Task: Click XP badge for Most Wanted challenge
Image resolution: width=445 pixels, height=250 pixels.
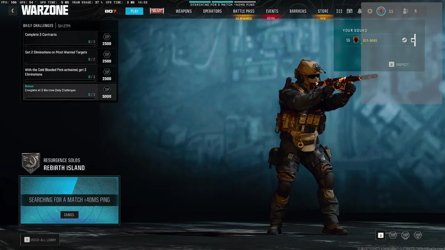Action: (x=107, y=55)
